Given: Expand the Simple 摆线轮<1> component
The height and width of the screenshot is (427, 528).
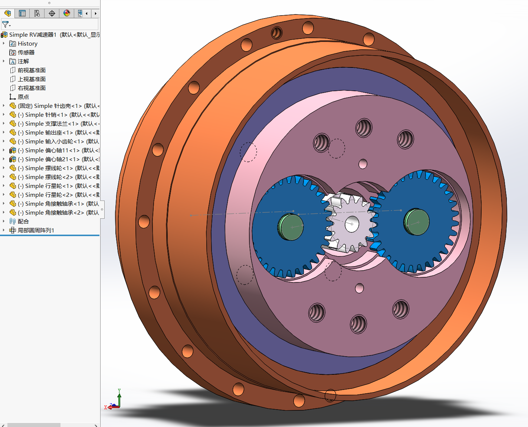Looking at the screenshot, I should click(x=4, y=168).
